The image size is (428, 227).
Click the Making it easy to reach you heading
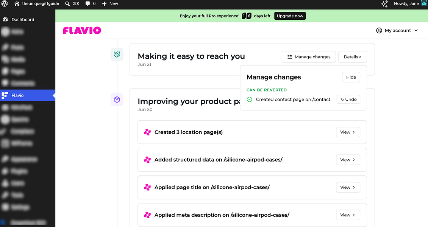(x=191, y=56)
